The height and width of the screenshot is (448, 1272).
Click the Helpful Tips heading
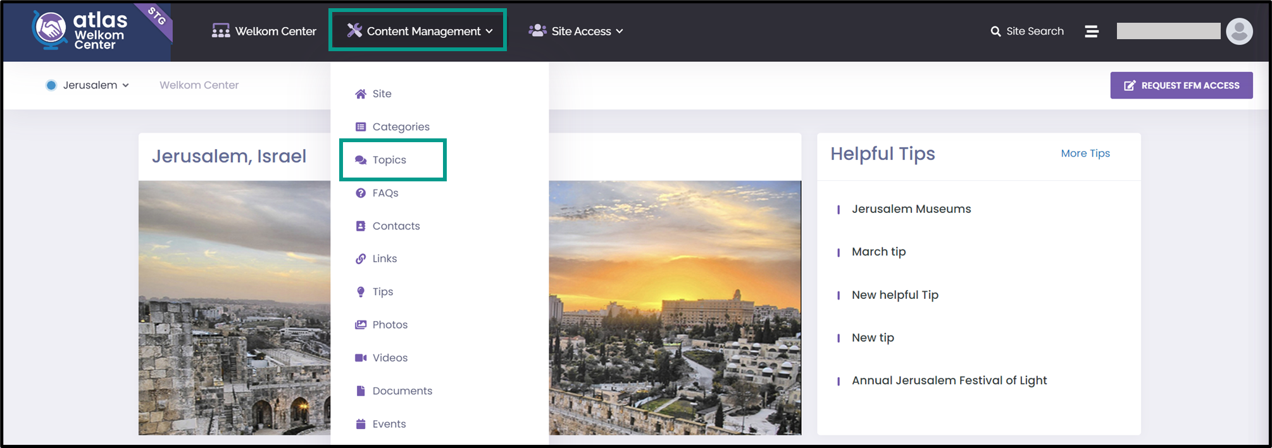(883, 154)
